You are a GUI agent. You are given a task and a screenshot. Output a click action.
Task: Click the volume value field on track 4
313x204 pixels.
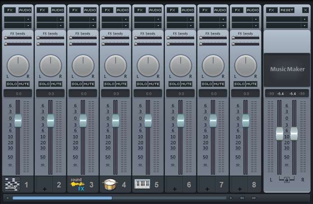[x=115, y=93]
